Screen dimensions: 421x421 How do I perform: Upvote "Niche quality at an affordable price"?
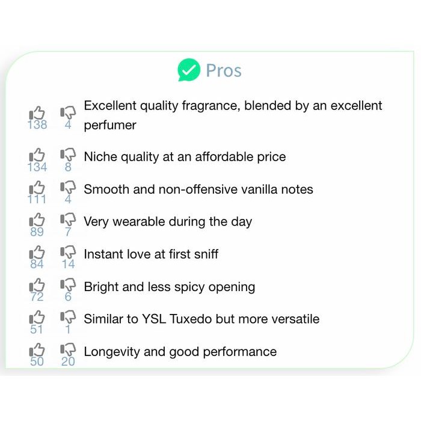[37, 156]
